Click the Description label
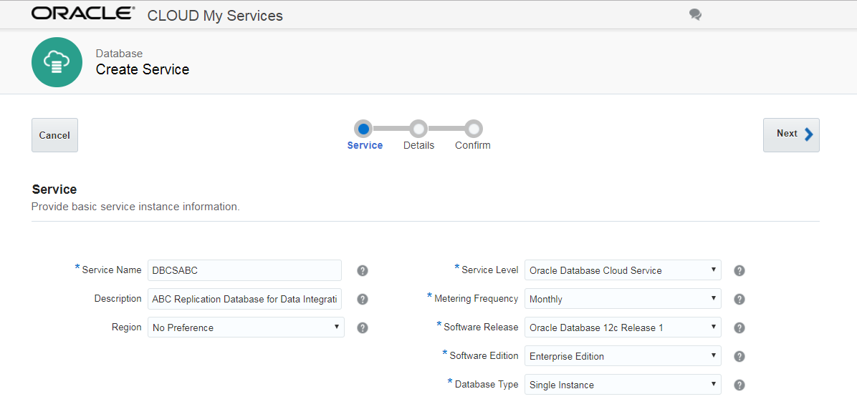This screenshot has height=404, width=857. click(x=118, y=298)
